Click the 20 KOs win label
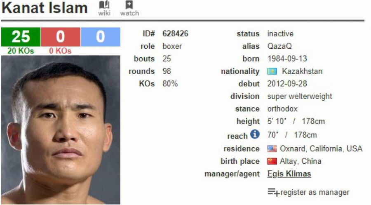The height and width of the screenshot is (205, 371). coord(21,51)
